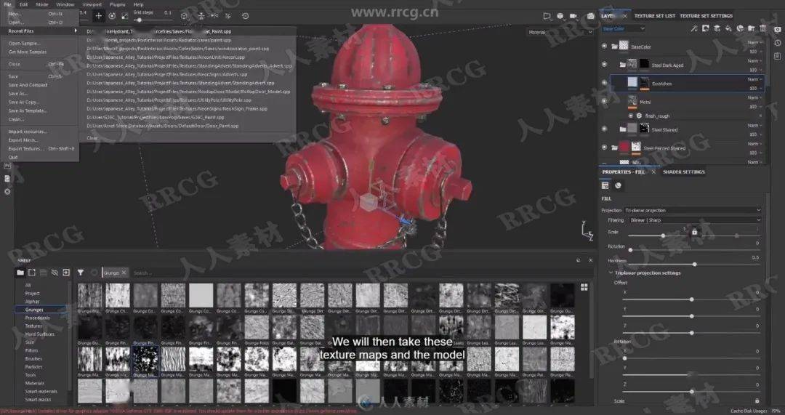The image size is (785, 415).
Task: Click the shelf import resource icon
Action: tap(66, 273)
